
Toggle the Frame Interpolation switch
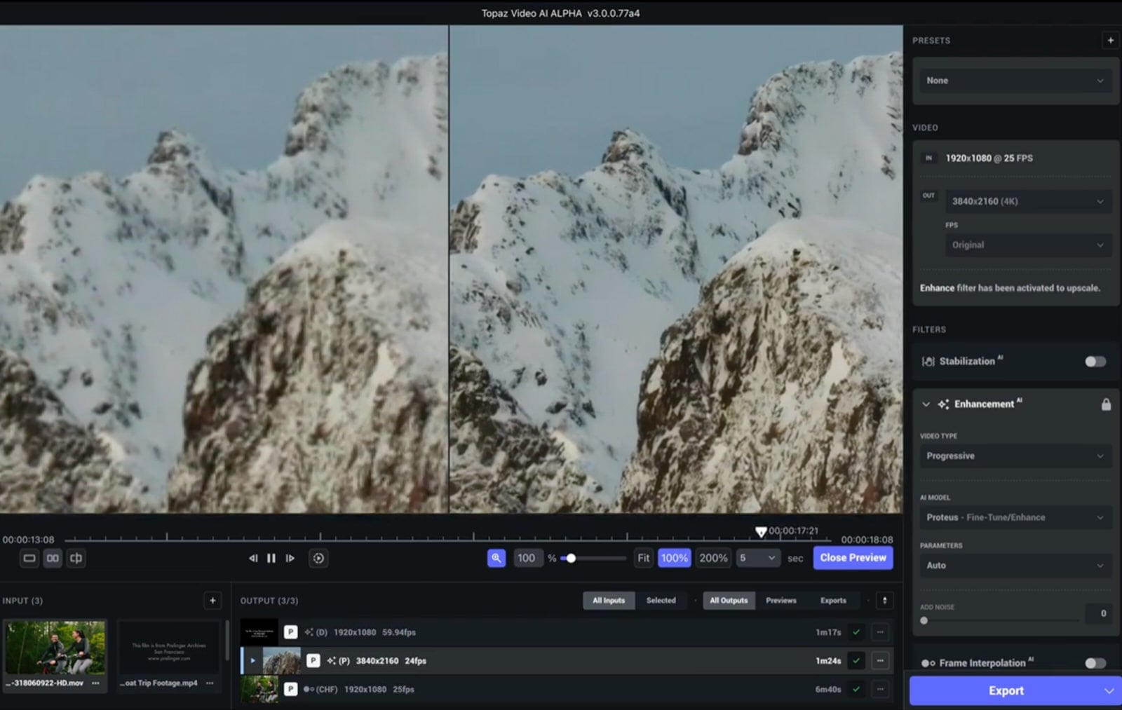pos(1095,663)
